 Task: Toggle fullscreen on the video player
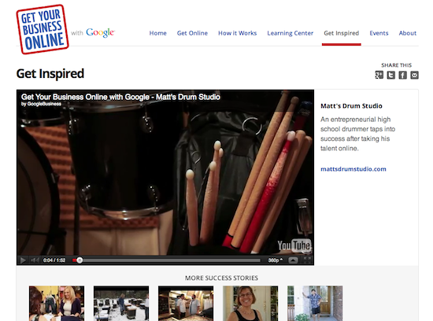pos(307,260)
